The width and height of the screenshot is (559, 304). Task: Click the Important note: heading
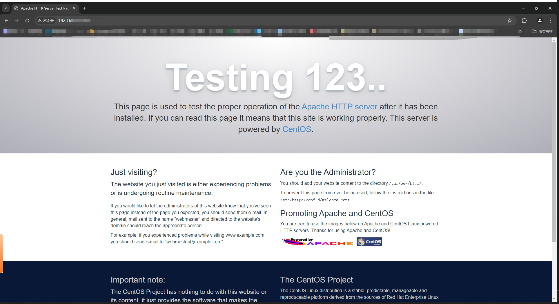(x=138, y=280)
